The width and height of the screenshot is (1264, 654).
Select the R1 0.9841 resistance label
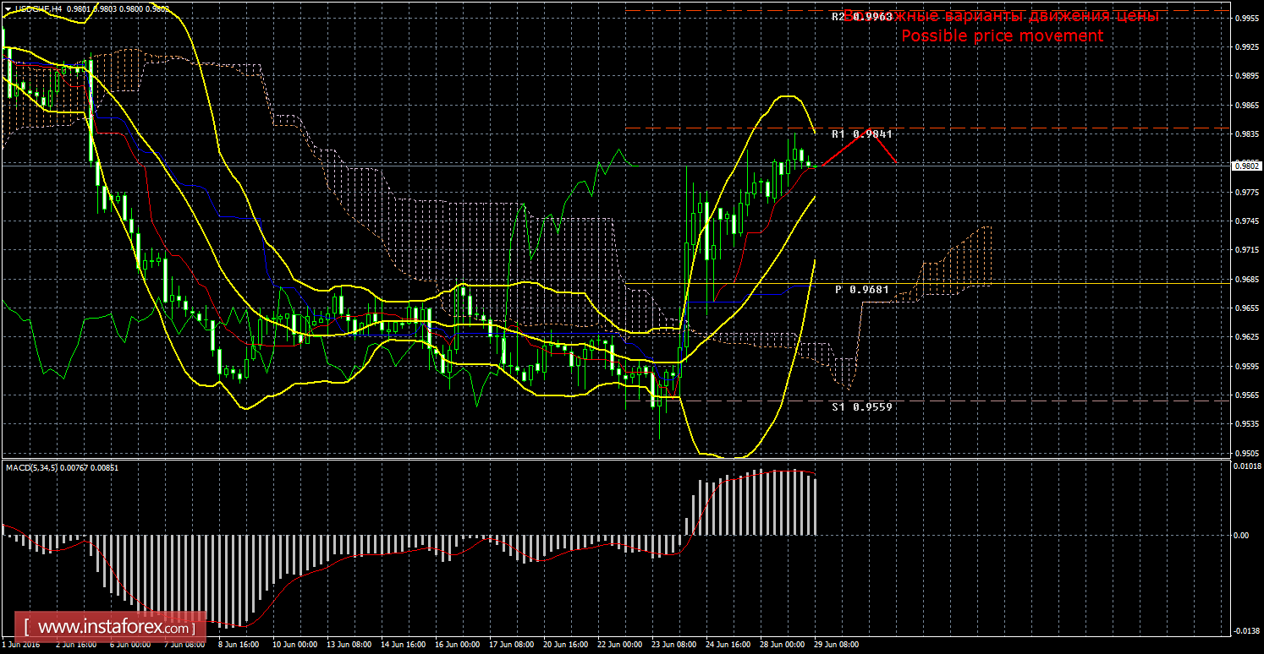(862, 134)
